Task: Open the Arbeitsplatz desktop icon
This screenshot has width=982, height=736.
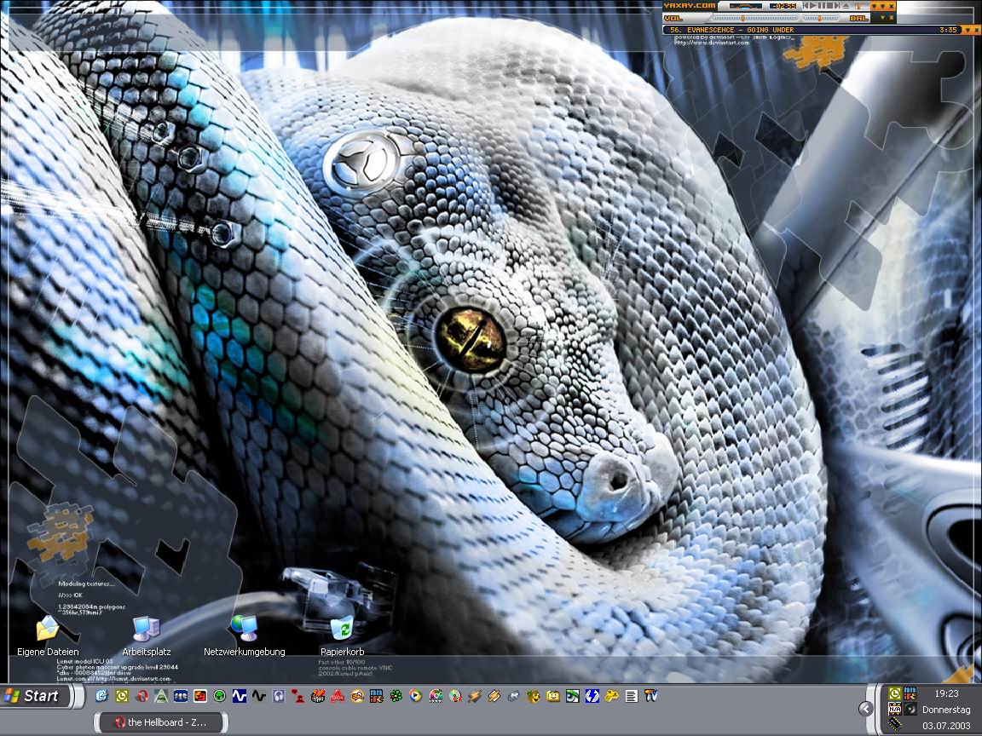Action: coord(143,630)
